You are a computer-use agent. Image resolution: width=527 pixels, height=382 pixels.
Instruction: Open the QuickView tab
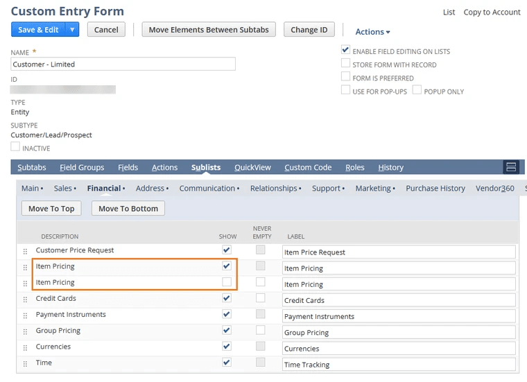252,167
